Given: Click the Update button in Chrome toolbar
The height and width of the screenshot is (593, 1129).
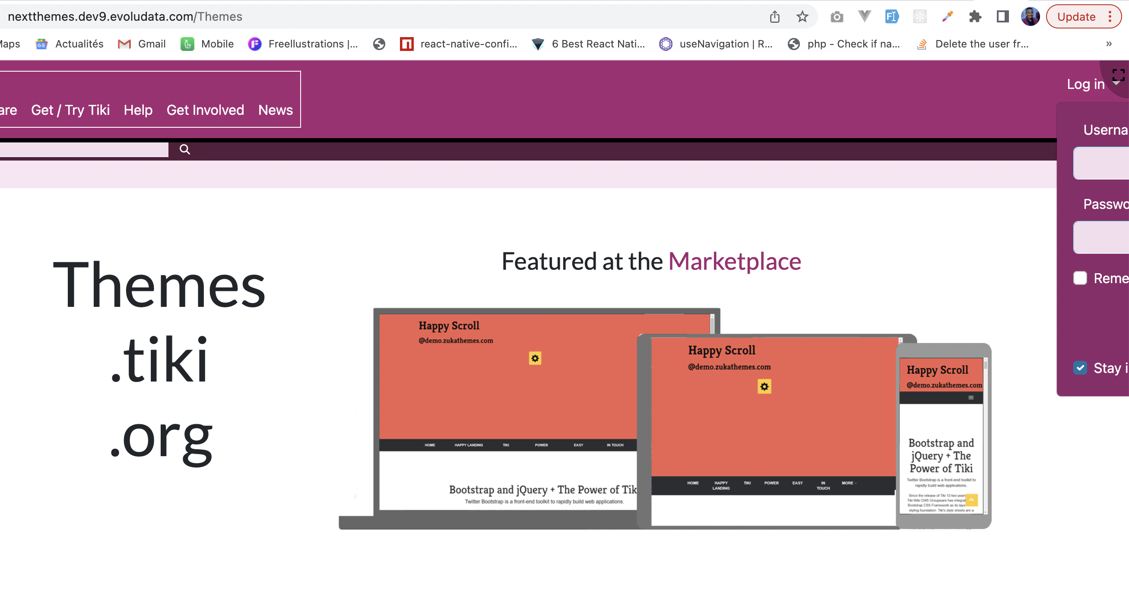Looking at the screenshot, I should point(1076,17).
